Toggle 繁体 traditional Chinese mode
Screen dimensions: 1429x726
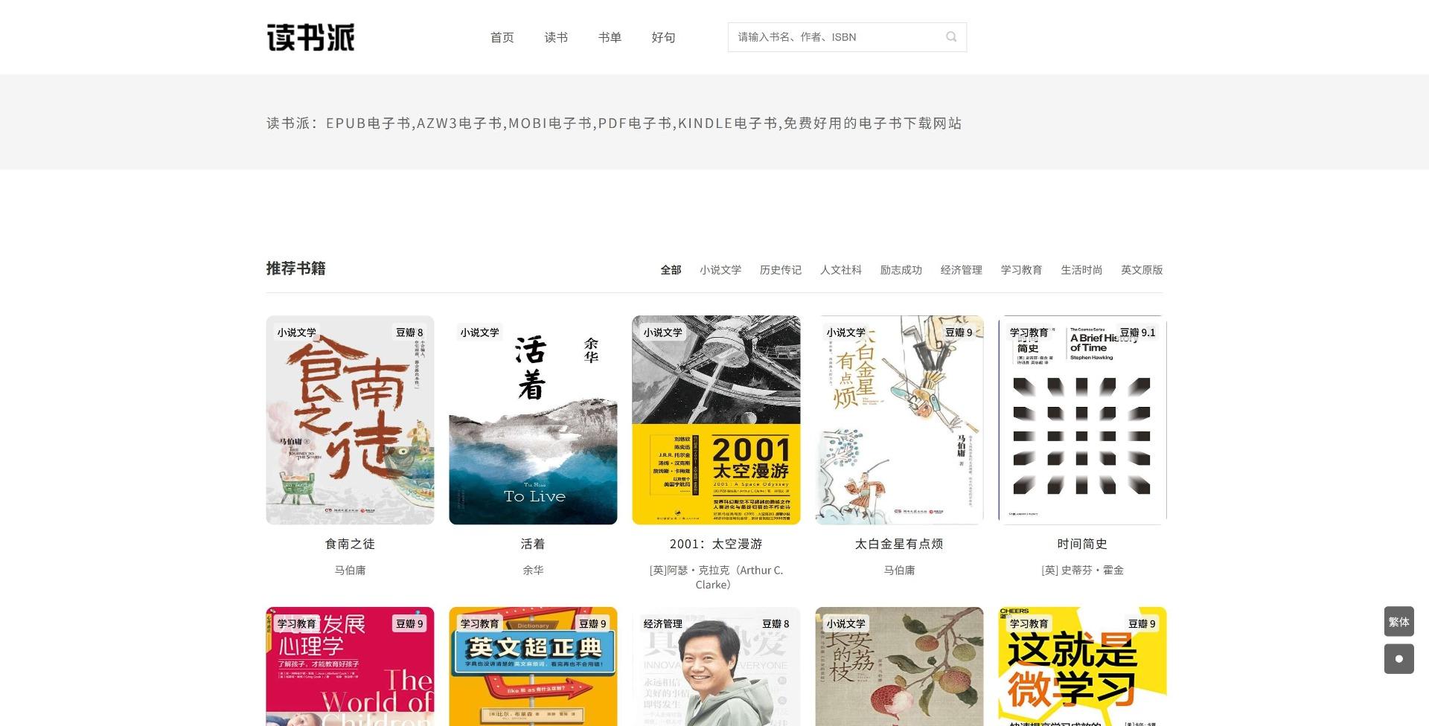tap(1398, 622)
